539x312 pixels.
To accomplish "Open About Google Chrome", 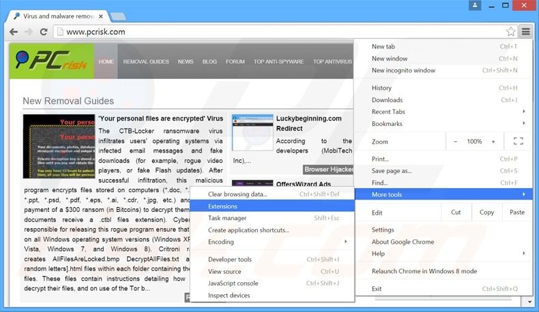I will pos(443,242).
